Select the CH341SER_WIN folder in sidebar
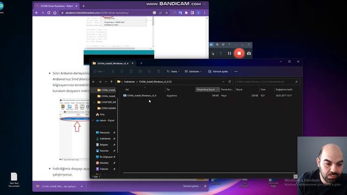 coord(107,102)
